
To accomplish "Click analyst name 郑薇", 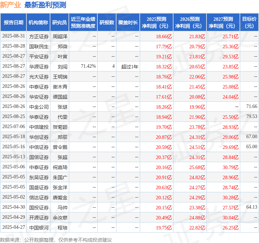I will point(63,47).
